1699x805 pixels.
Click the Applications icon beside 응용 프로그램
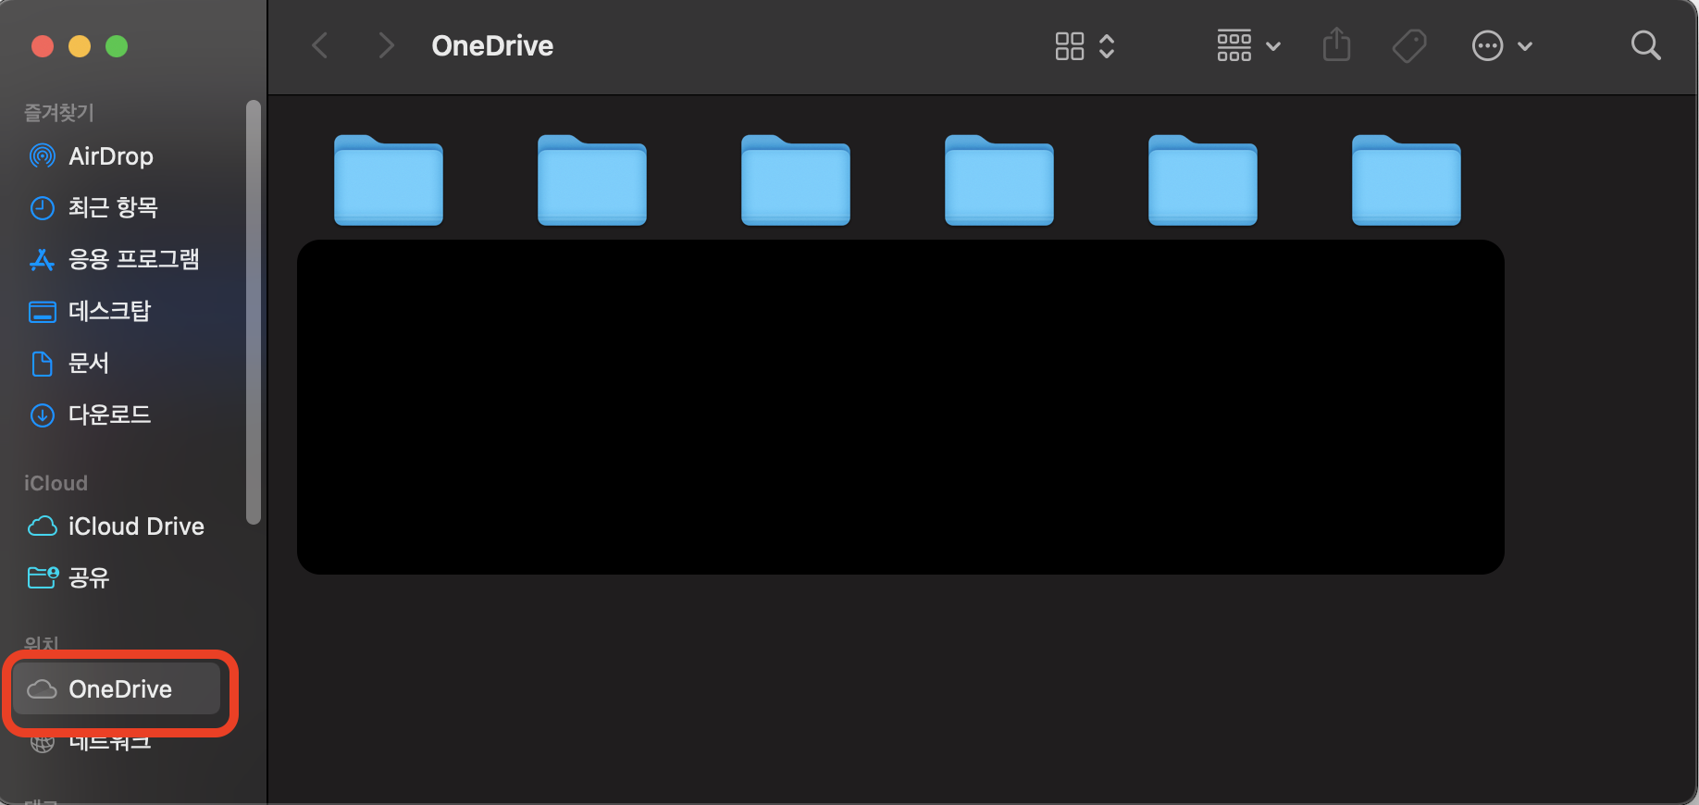[43, 260]
